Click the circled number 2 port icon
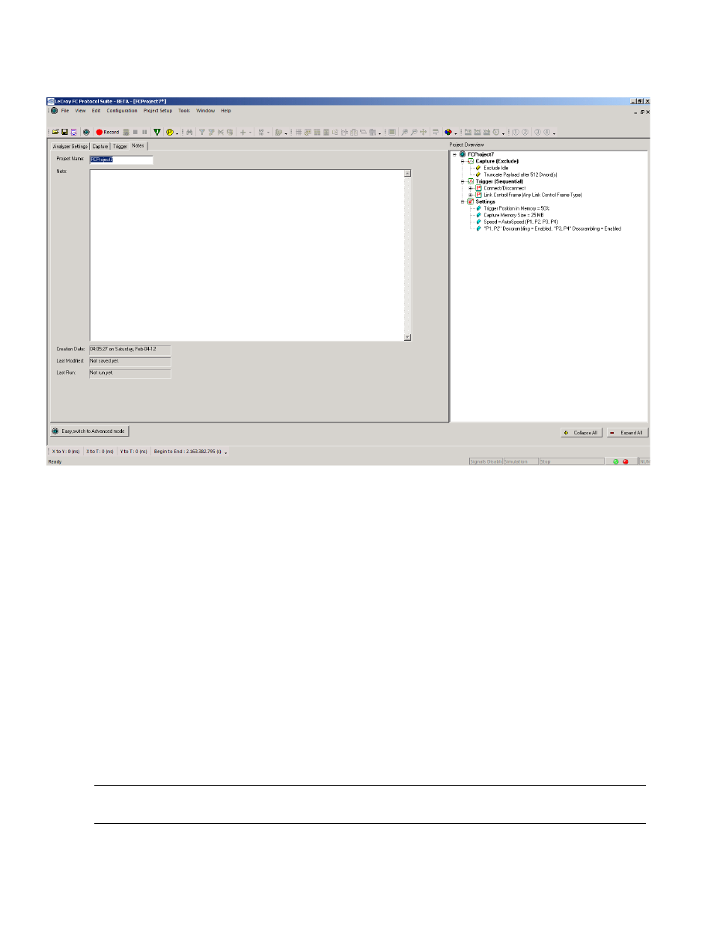The image size is (714, 925). [x=525, y=132]
